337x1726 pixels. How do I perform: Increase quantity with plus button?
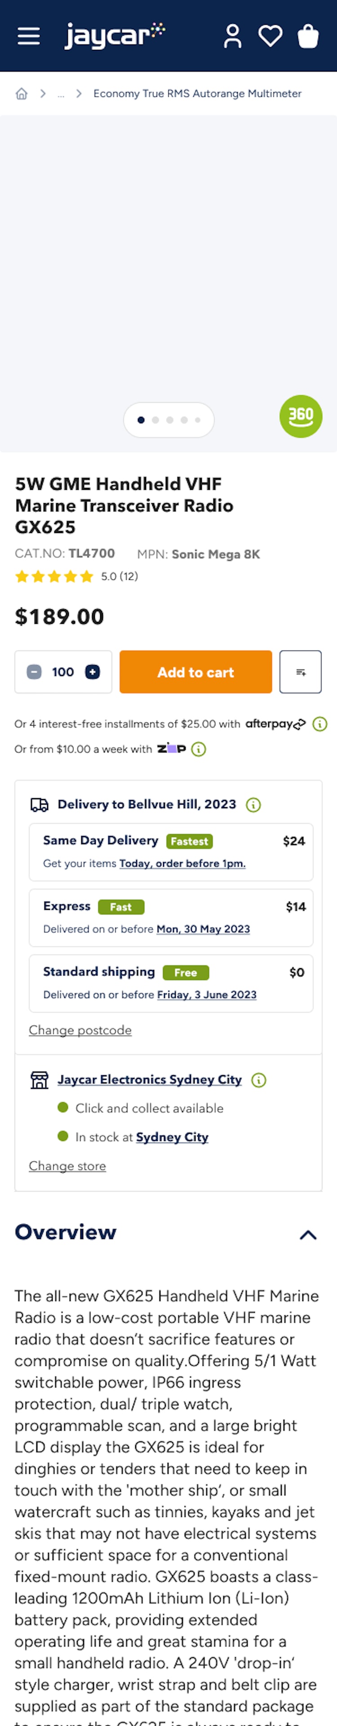tap(93, 671)
